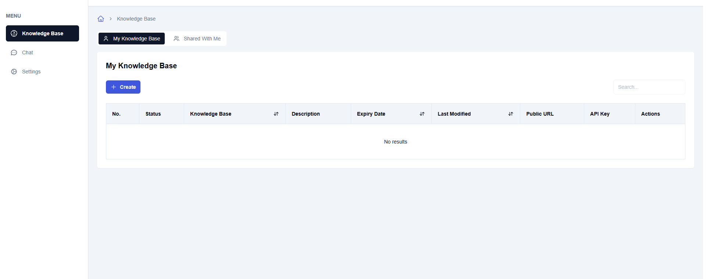The image size is (706, 279).
Task: Toggle the sort arrows on Expiry Date
Action: [x=422, y=114]
